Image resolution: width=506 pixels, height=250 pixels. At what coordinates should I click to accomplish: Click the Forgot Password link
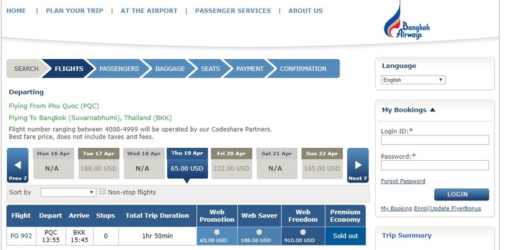point(403,181)
